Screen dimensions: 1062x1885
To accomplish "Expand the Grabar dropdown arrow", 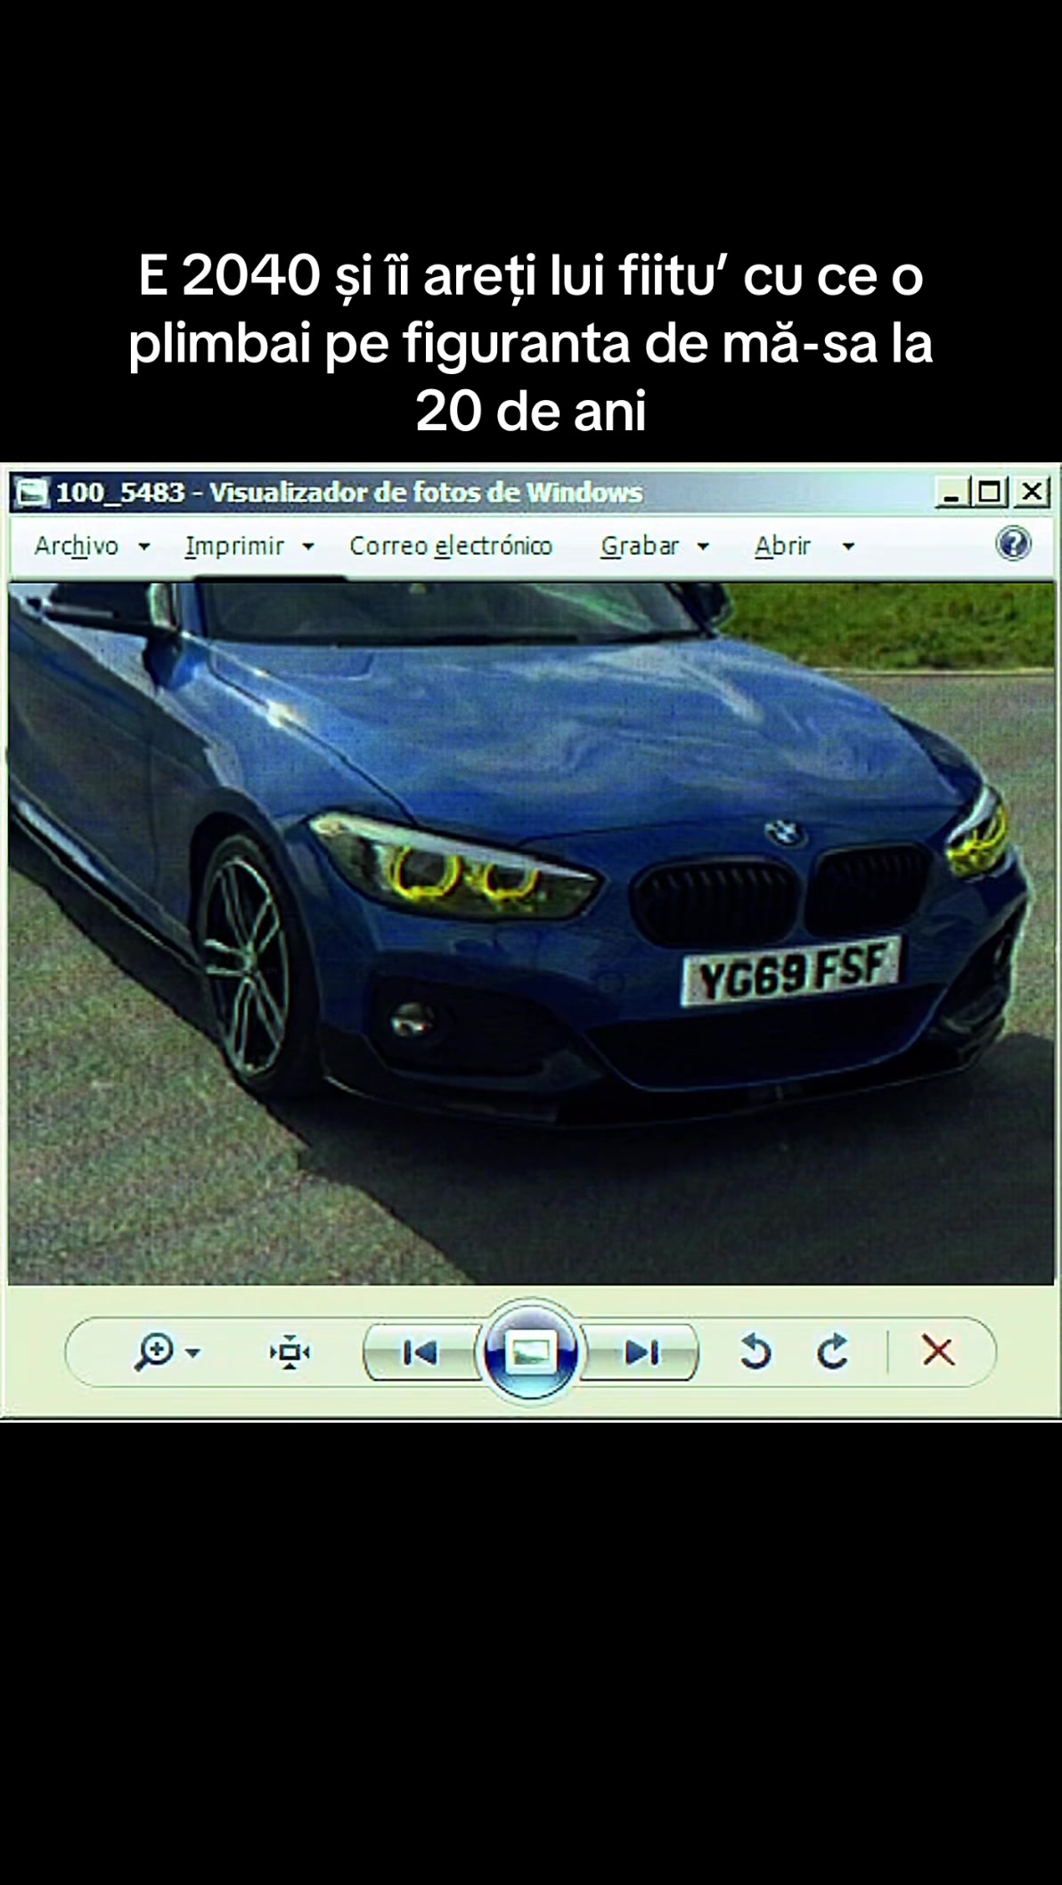I will pyautogui.click(x=703, y=547).
